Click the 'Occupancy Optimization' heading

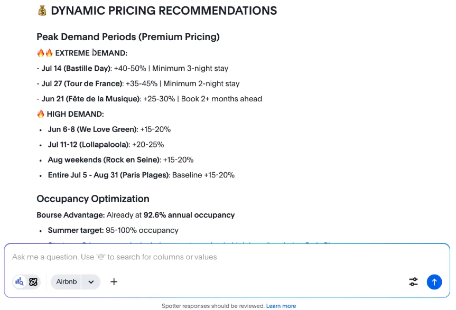coord(93,199)
